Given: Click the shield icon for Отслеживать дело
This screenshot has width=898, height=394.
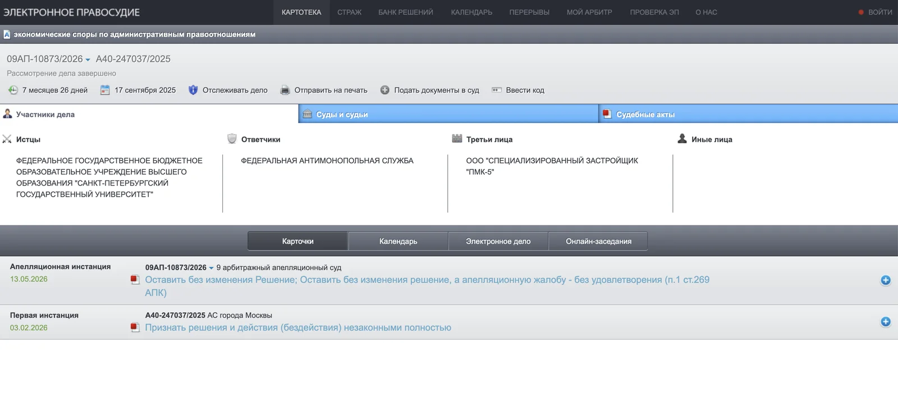Looking at the screenshot, I should coord(193,90).
